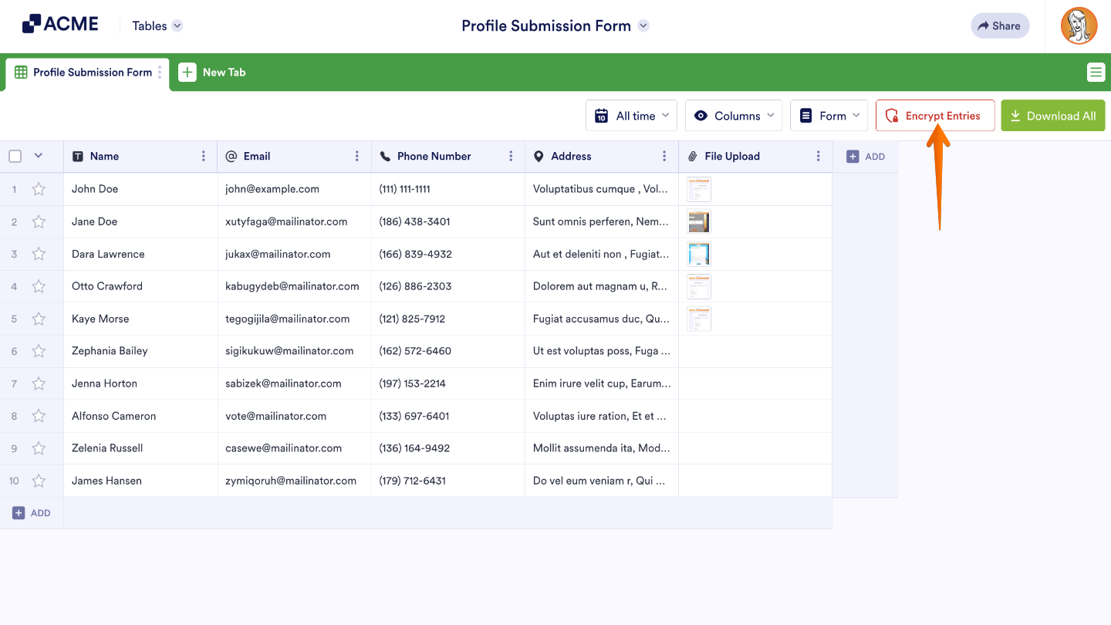Click the calendar icon in the All time filter

coord(601,115)
